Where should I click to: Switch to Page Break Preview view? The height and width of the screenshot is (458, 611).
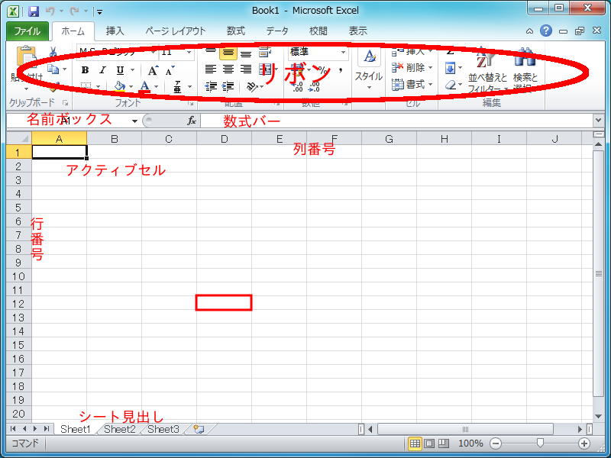[x=443, y=443]
